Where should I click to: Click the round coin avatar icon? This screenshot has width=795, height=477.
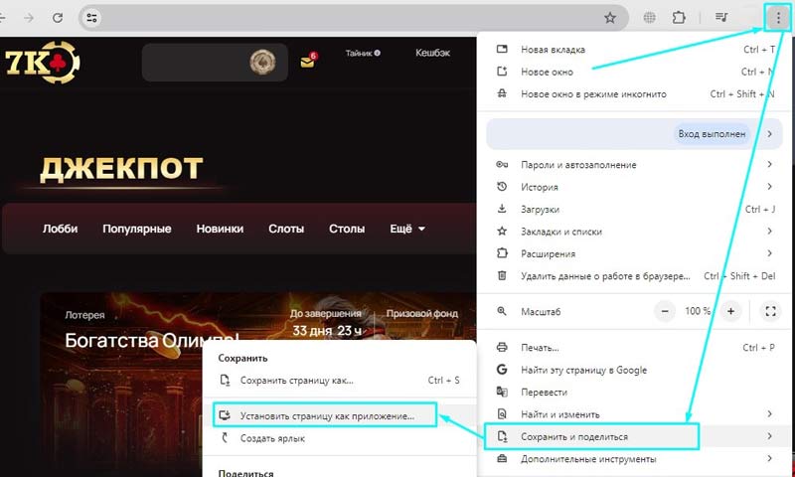coord(262,63)
